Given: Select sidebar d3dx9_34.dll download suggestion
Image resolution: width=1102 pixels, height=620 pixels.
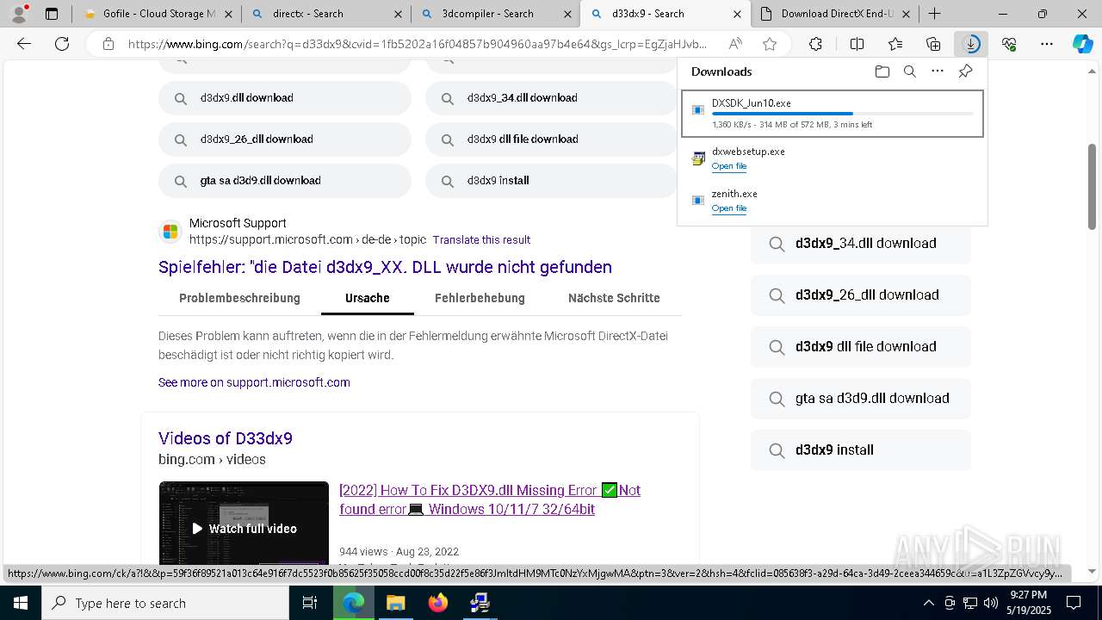Looking at the screenshot, I should (861, 244).
